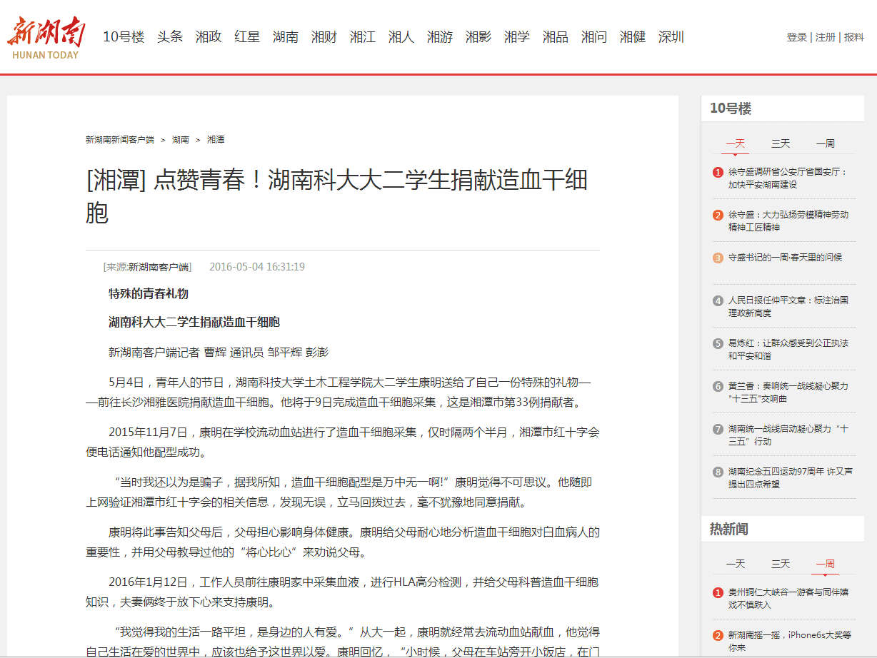Open the 深圳 section
The height and width of the screenshot is (658, 877).
pos(671,37)
